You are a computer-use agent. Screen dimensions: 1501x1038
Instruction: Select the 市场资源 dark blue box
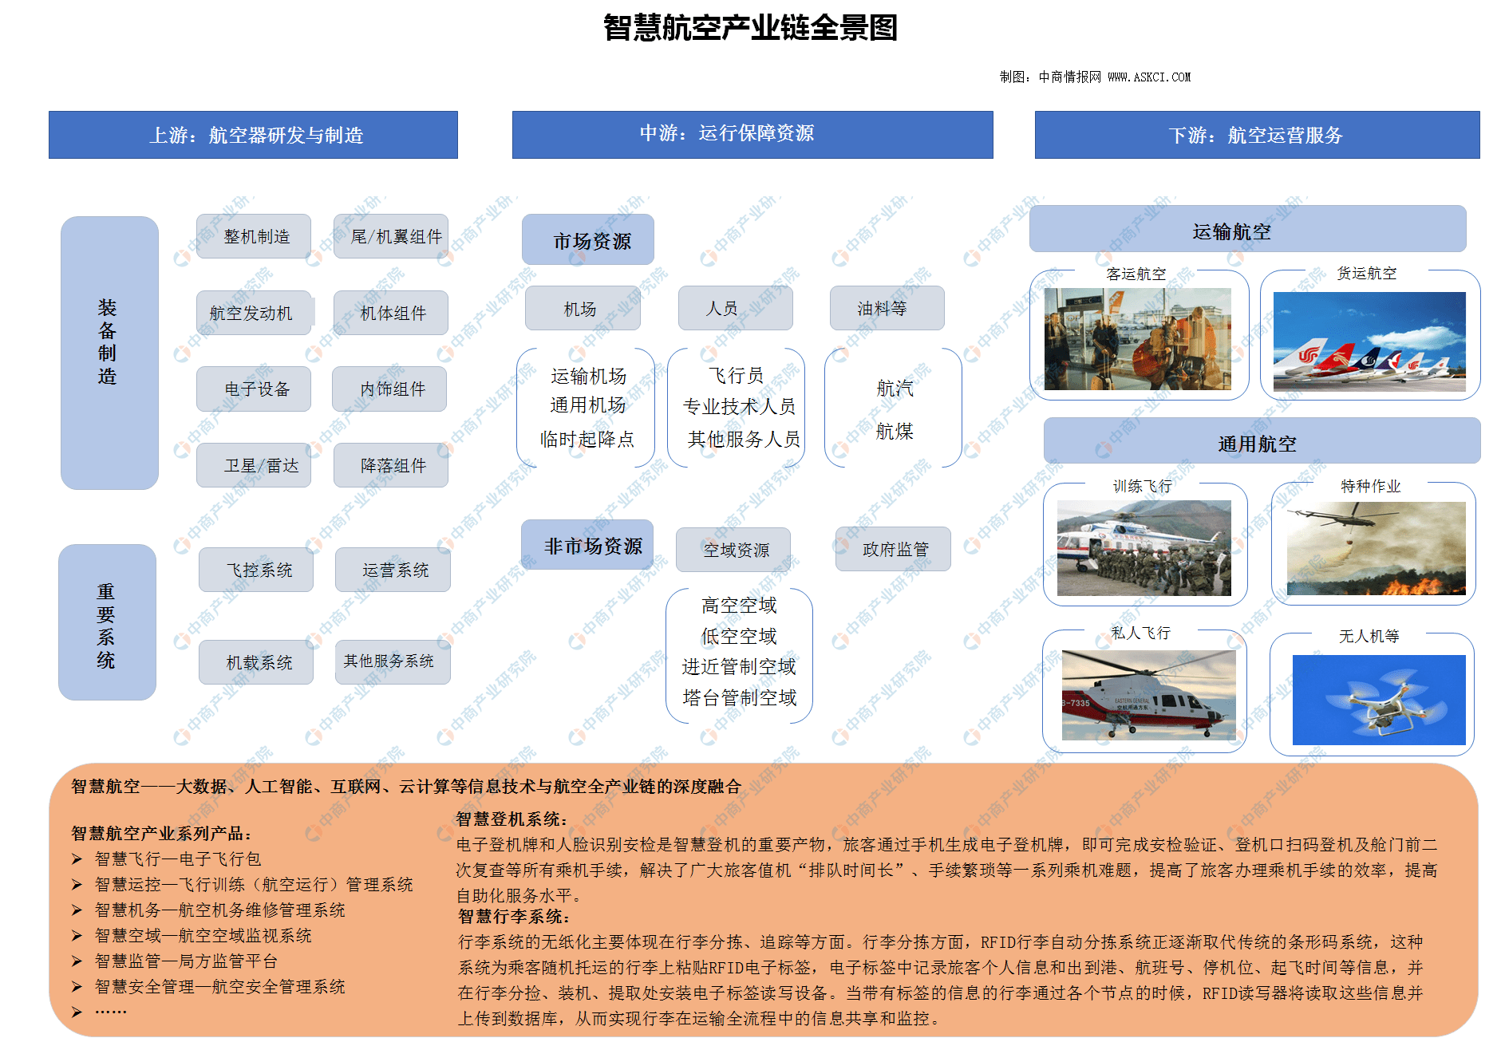point(588,239)
